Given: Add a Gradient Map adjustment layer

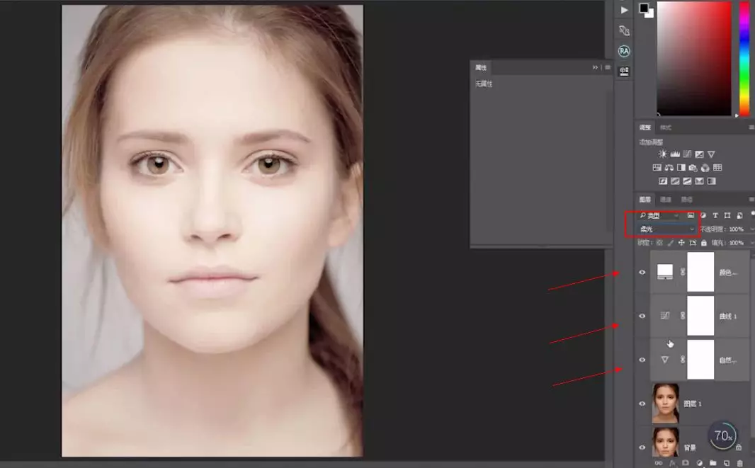Looking at the screenshot, I should click(711, 181).
